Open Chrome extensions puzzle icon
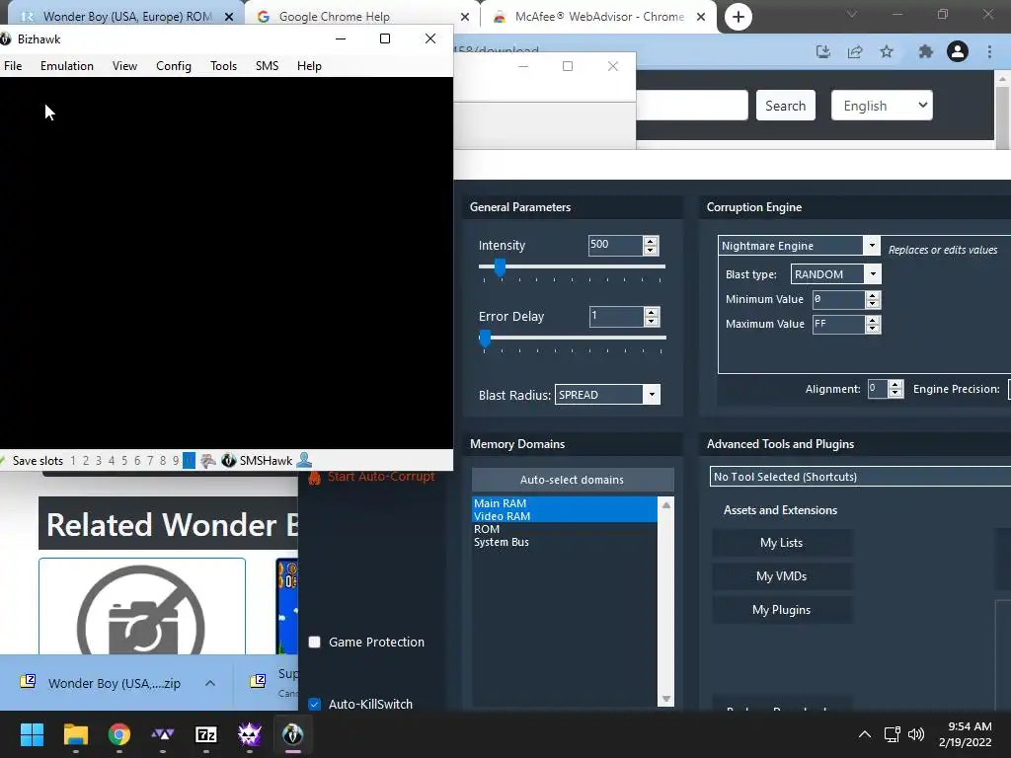The width and height of the screenshot is (1011, 758). pyautogui.click(x=925, y=51)
